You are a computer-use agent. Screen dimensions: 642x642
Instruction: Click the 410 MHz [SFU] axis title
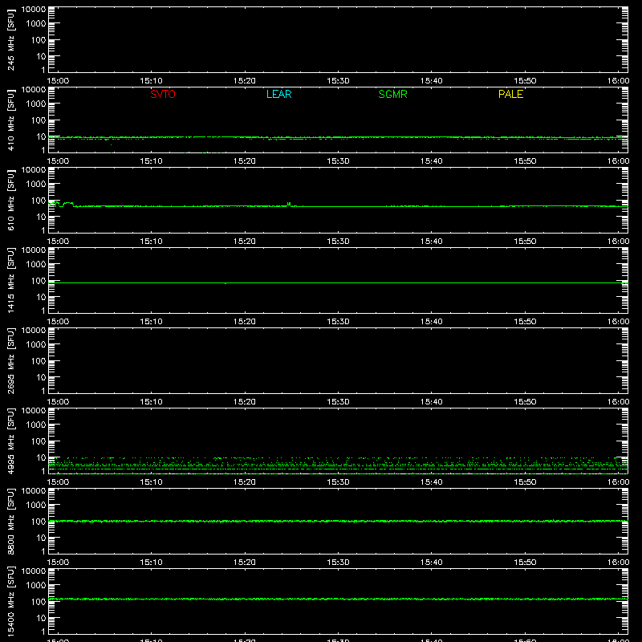click(x=10, y=120)
